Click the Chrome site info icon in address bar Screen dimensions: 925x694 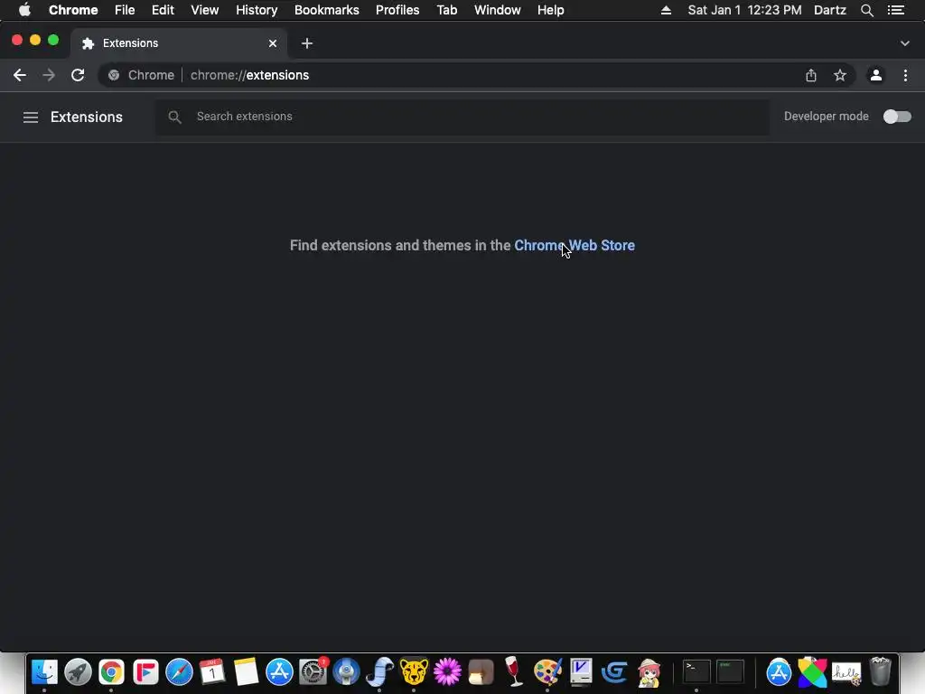[x=114, y=76]
